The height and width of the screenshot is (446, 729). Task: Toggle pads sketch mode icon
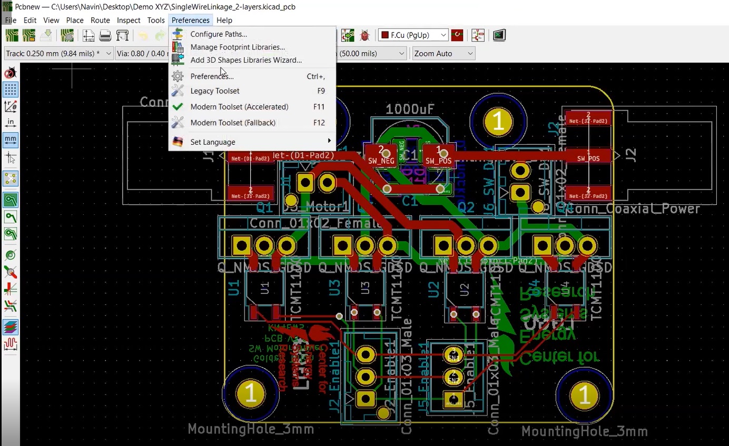tap(11, 255)
